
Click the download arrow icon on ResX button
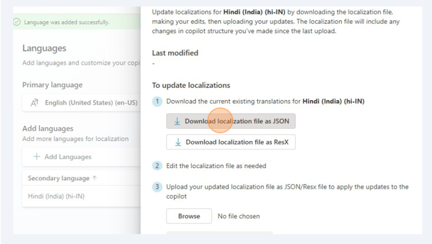(178, 142)
